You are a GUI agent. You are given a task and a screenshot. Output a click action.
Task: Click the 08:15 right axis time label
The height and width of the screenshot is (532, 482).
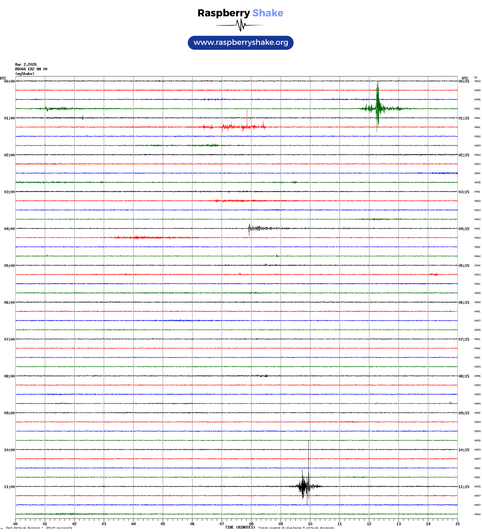coord(464,376)
